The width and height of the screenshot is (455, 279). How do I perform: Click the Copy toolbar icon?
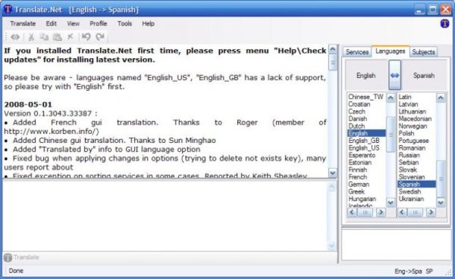pos(44,37)
